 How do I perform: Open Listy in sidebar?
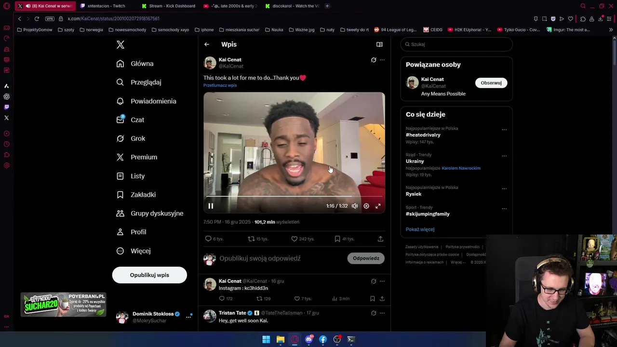click(x=131, y=176)
